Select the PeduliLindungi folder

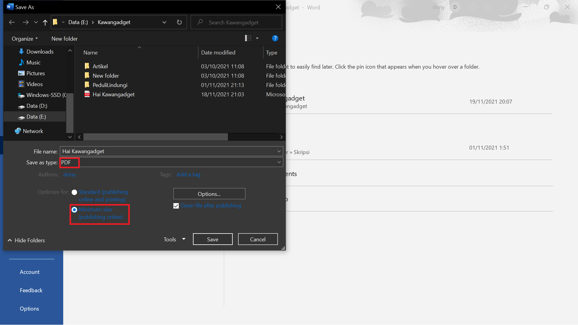110,85
